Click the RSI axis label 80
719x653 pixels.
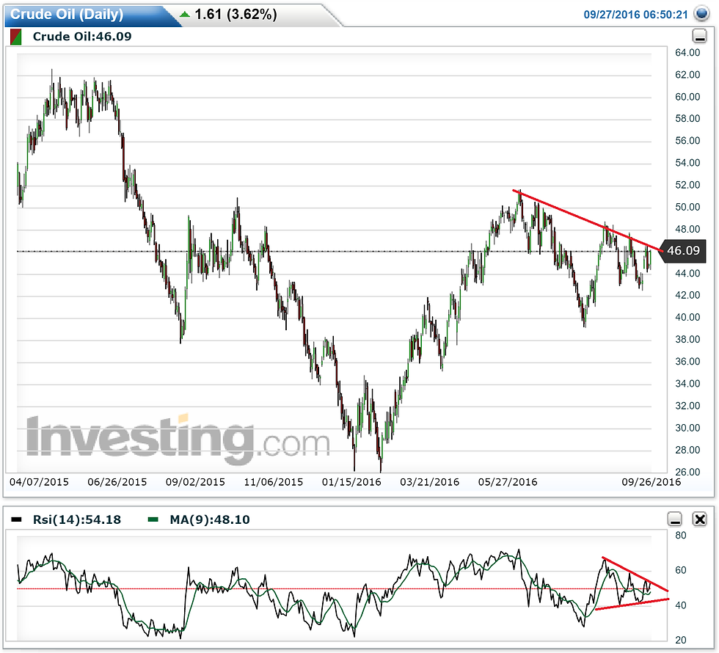(x=681, y=536)
